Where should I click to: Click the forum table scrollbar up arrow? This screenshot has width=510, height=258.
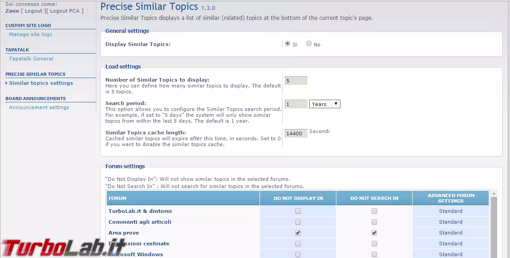(x=494, y=193)
